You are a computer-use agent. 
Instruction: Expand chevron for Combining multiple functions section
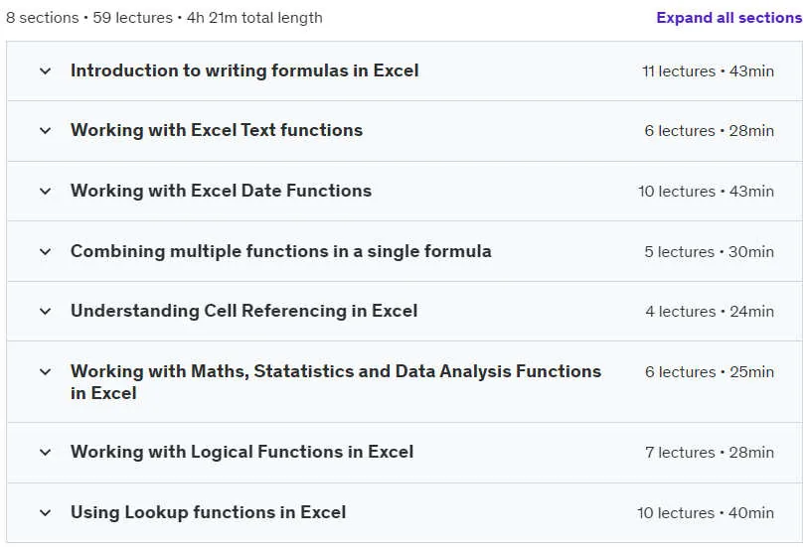point(45,252)
